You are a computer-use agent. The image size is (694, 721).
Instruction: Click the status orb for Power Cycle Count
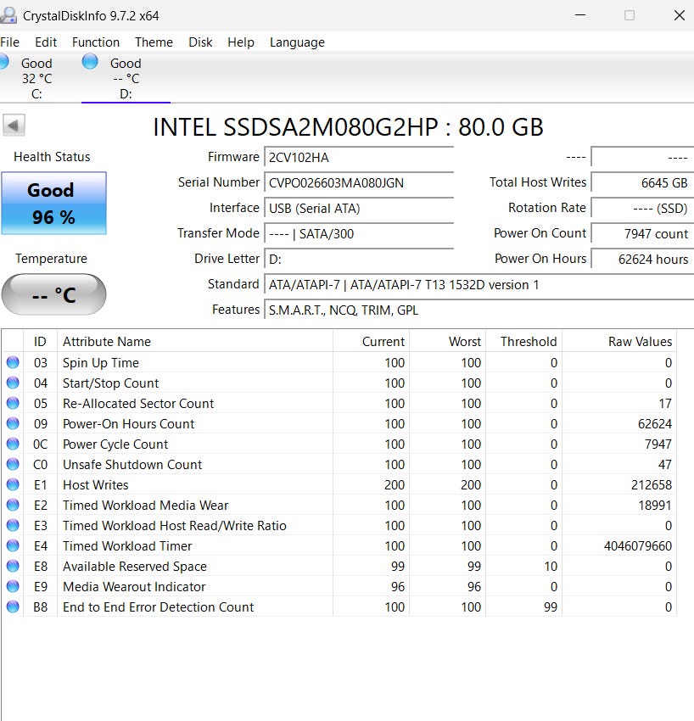pos(13,444)
